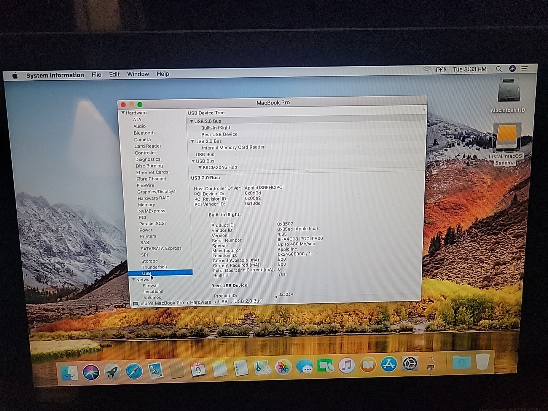The width and height of the screenshot is (548, 411).
Task: Open Reminders in the Dock
Action: click(241, 368)
